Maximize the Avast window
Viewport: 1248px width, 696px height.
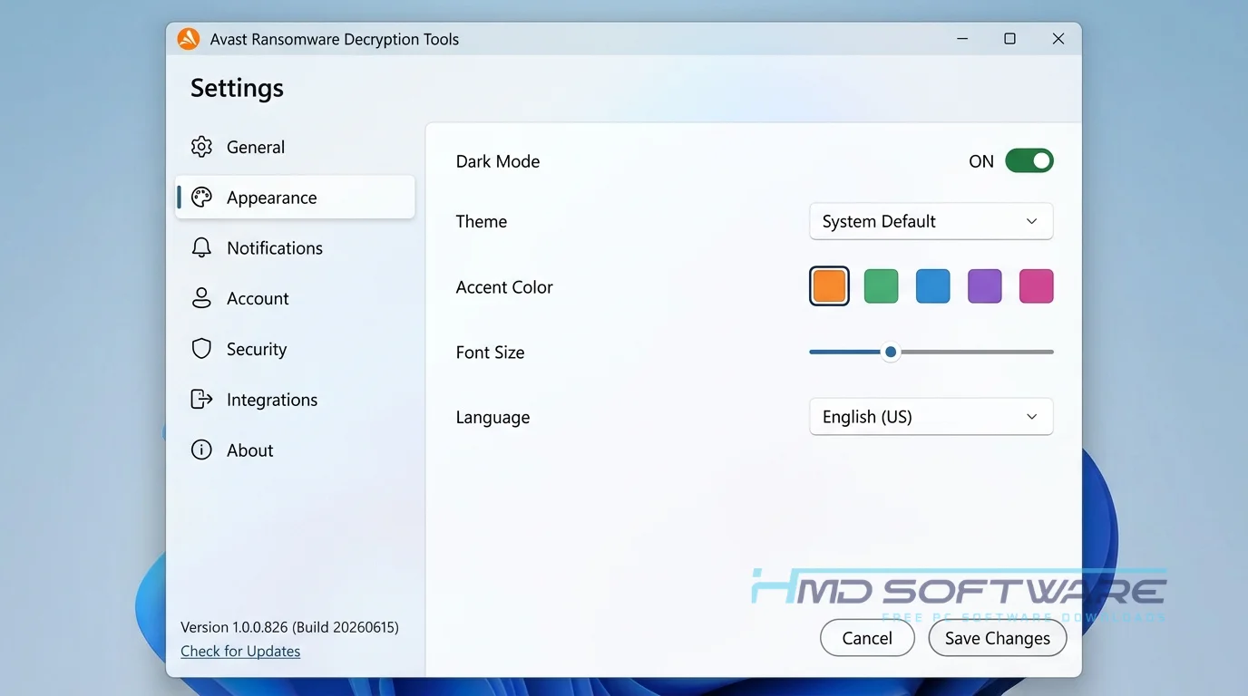tap(1009, 39)
